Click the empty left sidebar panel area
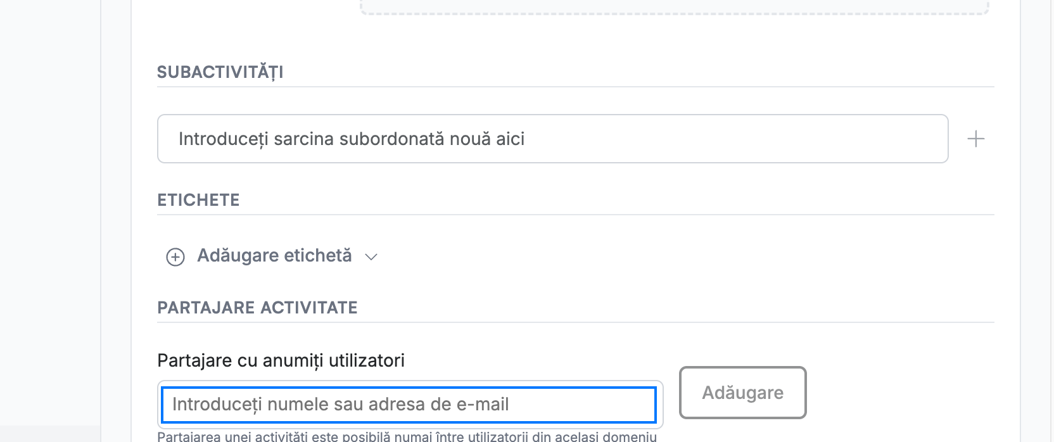Image resolution: width=1054 pixels, height=442 pixels. click(x=50, y=215)
